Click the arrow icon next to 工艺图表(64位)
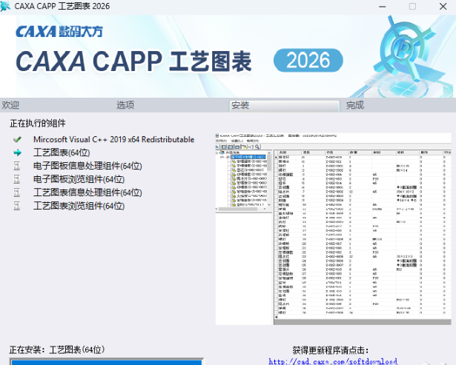The height and width of the screenshot is (365, 456). pos(17,153)
